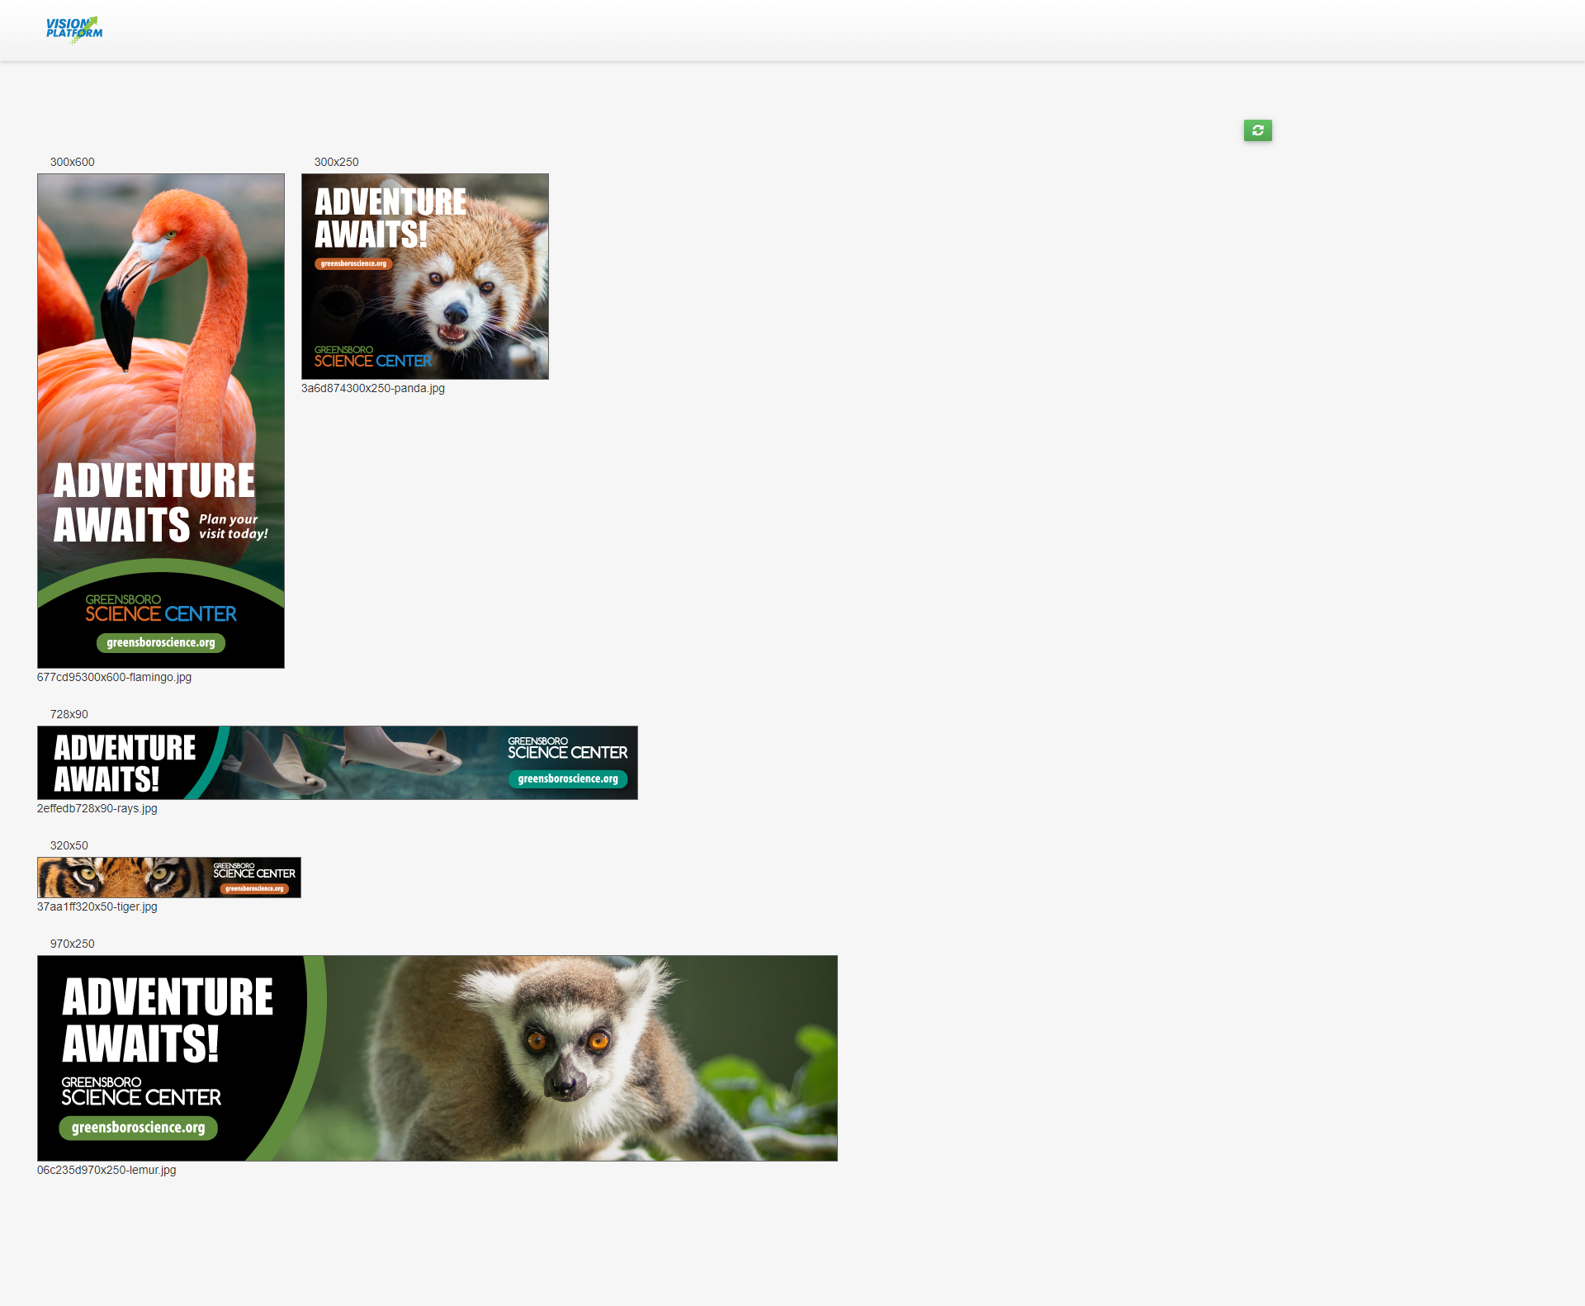Viewport: 1585px width, 1306px height.
Task: Click the 970x250 size label
Action: coord(72,944)
